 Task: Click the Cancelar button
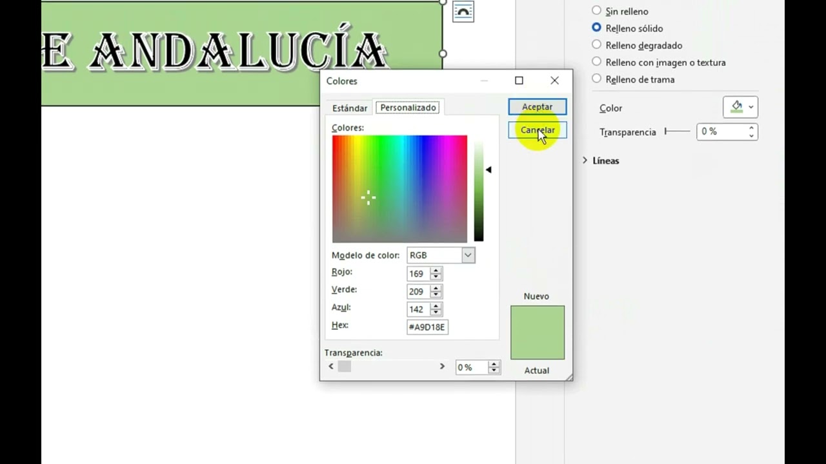(x=537, y=130)
